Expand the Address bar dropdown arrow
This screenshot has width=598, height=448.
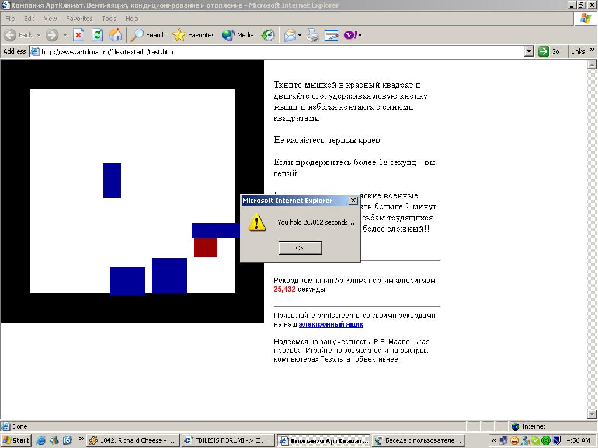pos(529,51)
